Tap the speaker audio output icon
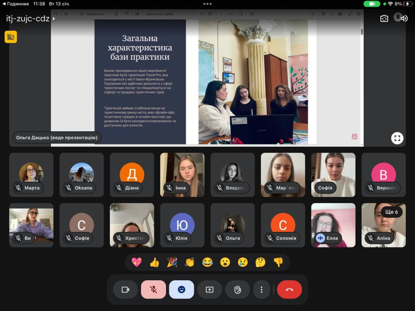Viewport: 415px width, 311px height. pyautogui.click(x=404, y=19)
